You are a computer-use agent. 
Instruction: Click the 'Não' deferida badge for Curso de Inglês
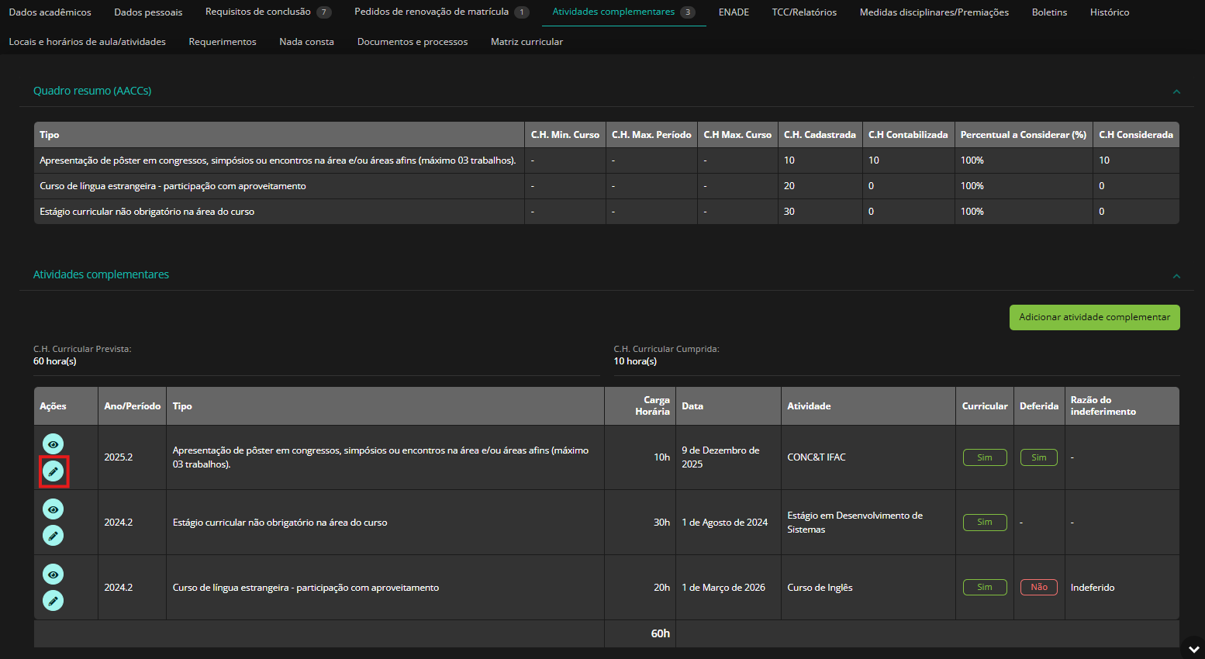pos(1038,588)
